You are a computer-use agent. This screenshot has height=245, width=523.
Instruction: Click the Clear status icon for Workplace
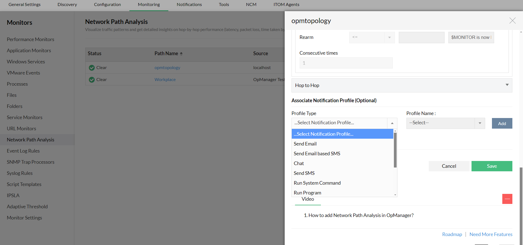point(92,80)
